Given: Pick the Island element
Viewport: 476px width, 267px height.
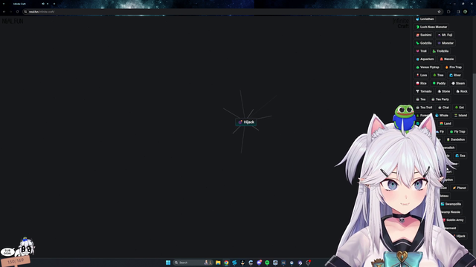Looking at the screenshot, I should tap(460, 116).
